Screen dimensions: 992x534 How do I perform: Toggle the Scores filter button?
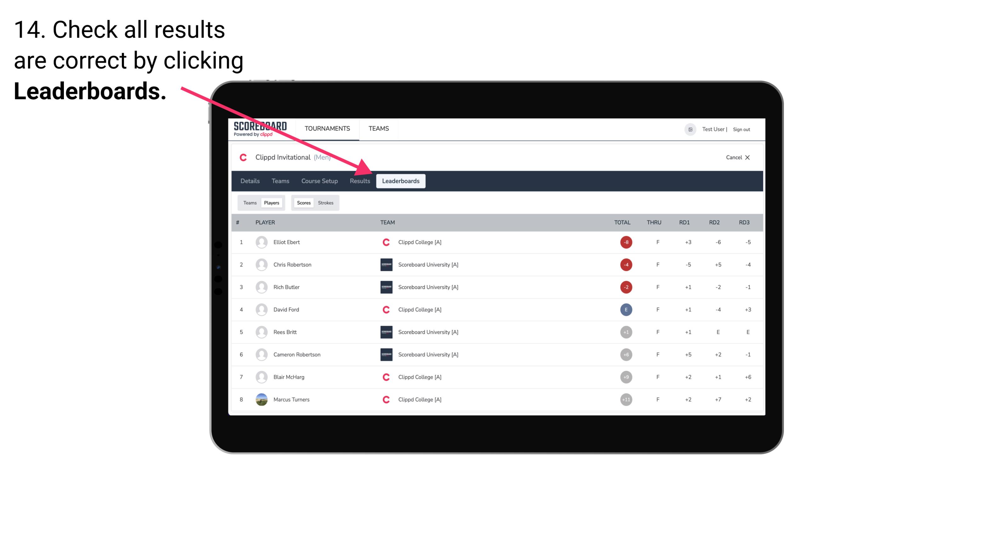pyautogui.click(x=303, y=203)
